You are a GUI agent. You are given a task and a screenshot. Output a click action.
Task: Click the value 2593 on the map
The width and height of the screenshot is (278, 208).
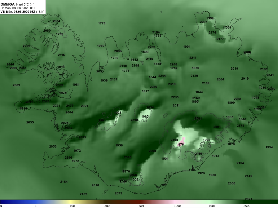click(x=46, y=101)
